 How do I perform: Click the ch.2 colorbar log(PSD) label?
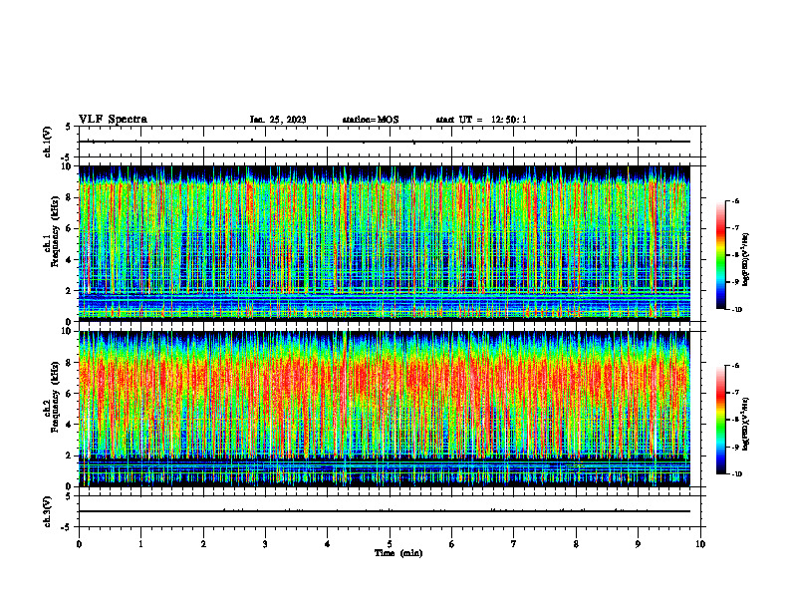point(746,424)
